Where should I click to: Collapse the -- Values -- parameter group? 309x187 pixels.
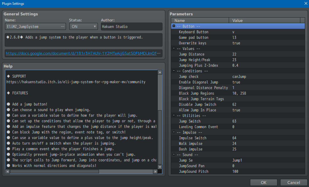coord(174,48)
